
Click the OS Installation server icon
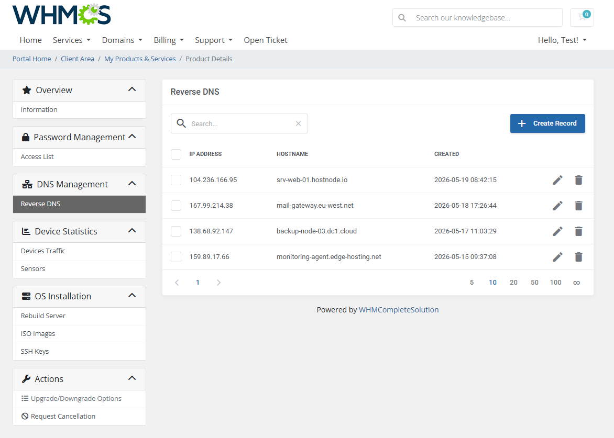(x=26, y=296)
